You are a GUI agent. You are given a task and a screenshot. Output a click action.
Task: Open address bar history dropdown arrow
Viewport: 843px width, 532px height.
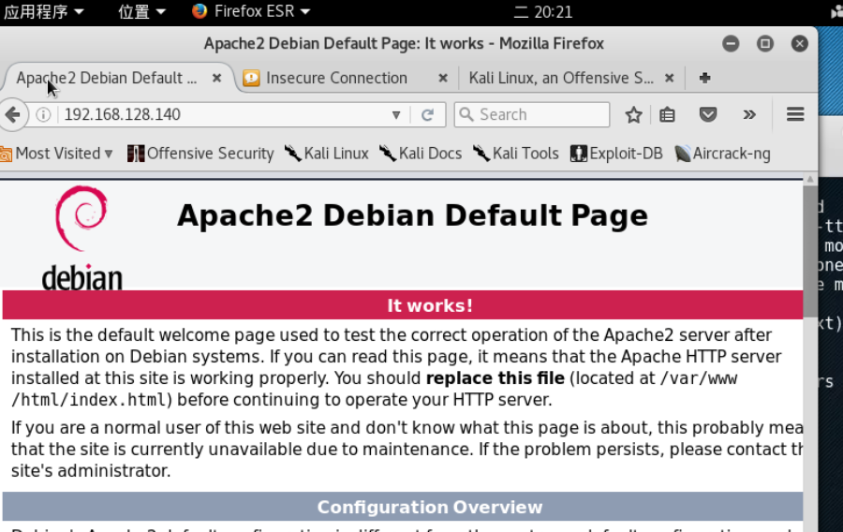click(396, 114)
